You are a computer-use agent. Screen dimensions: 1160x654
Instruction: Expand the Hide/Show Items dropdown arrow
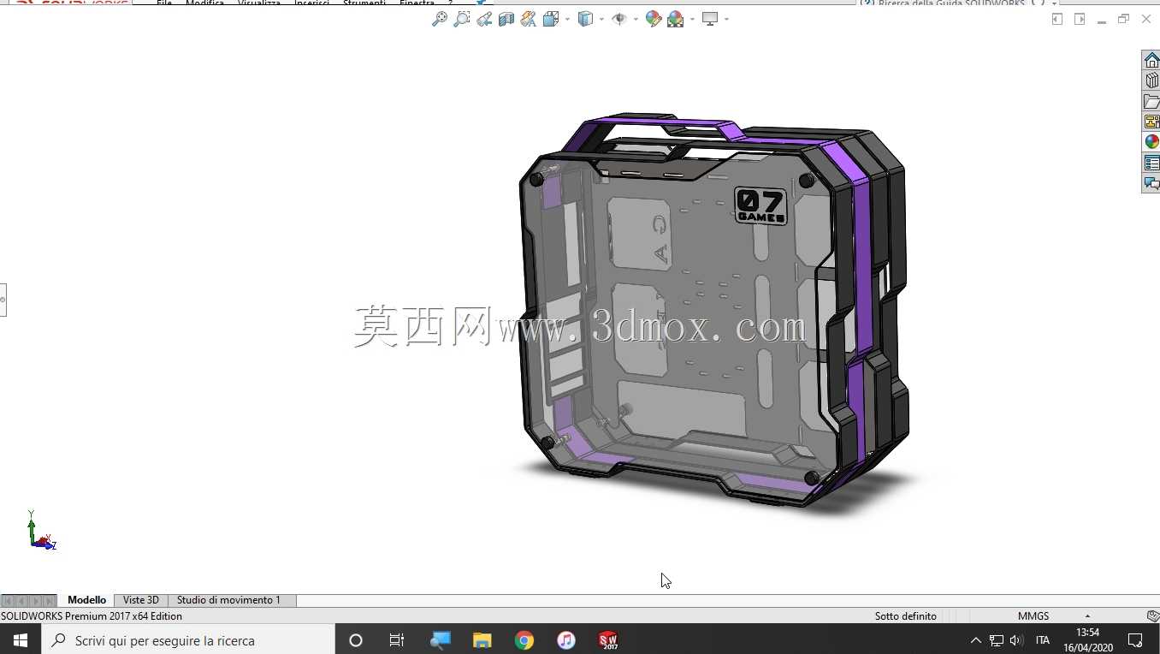(636, 19)
